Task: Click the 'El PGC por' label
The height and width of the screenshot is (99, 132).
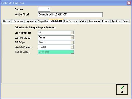Action: [20, 42]
